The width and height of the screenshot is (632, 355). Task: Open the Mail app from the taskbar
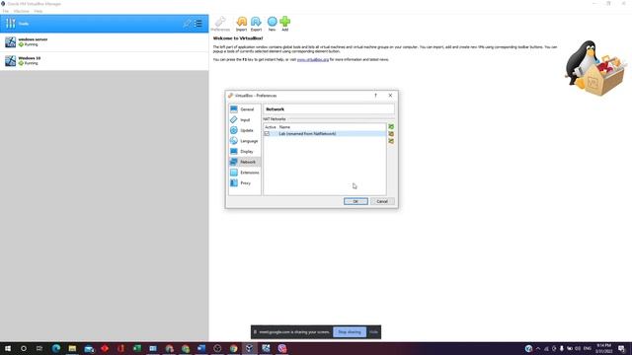coord(89,348)
